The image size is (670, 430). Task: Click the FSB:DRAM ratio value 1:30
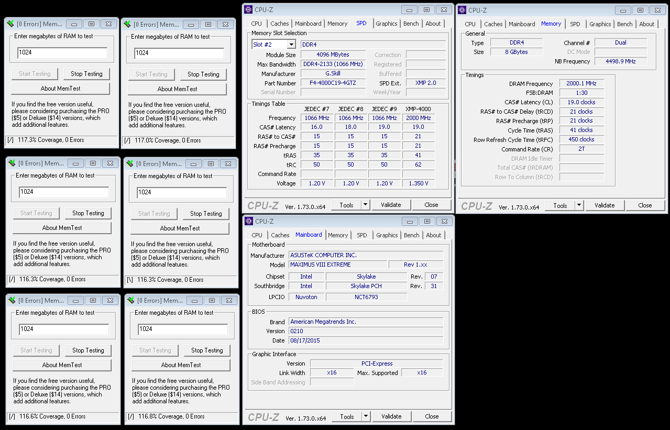[581, 93]
